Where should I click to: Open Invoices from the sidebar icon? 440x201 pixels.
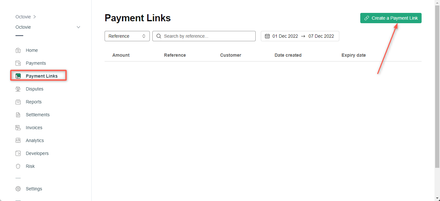coord(18,128)
